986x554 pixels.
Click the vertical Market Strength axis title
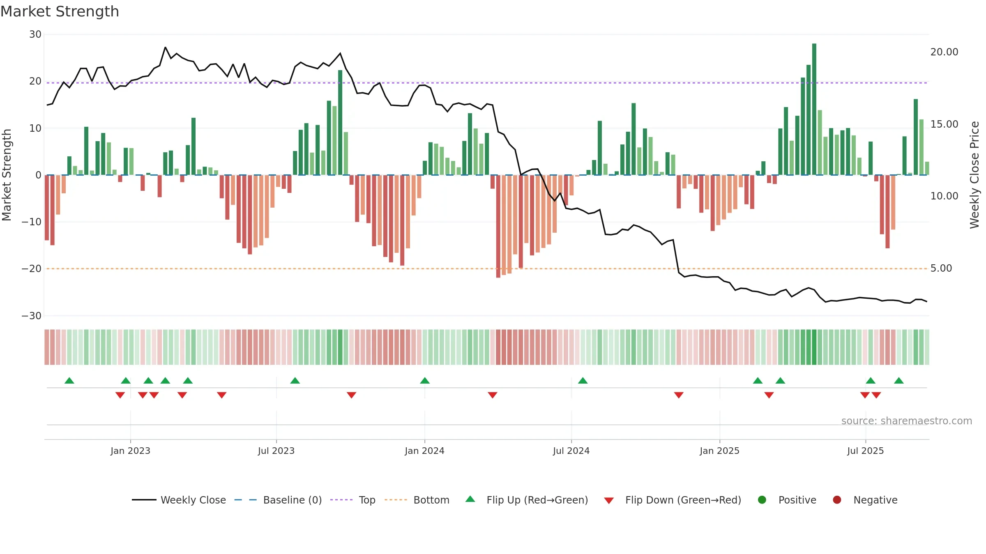click(x=7, y=175)
